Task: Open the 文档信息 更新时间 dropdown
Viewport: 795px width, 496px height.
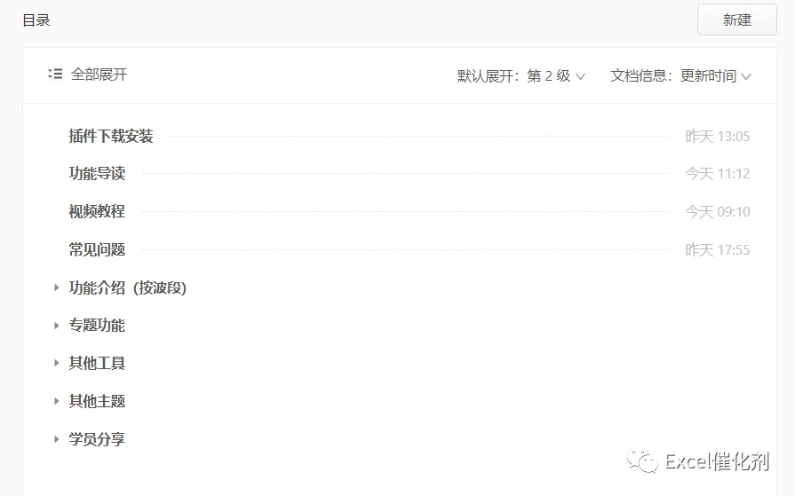Action: tap(680, 76)
